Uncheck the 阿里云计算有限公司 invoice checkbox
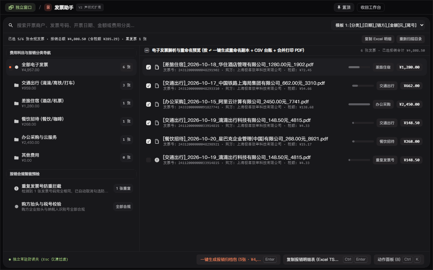The image size is (433, 270). pos(149,104)
